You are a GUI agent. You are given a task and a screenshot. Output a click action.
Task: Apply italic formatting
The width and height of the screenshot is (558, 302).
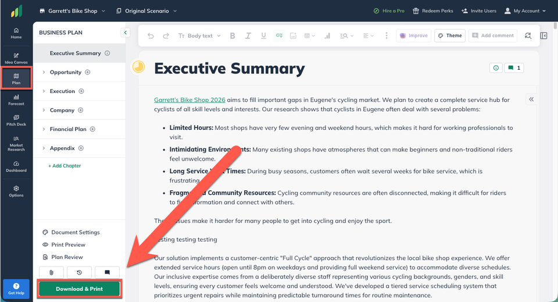click(248, 35)
